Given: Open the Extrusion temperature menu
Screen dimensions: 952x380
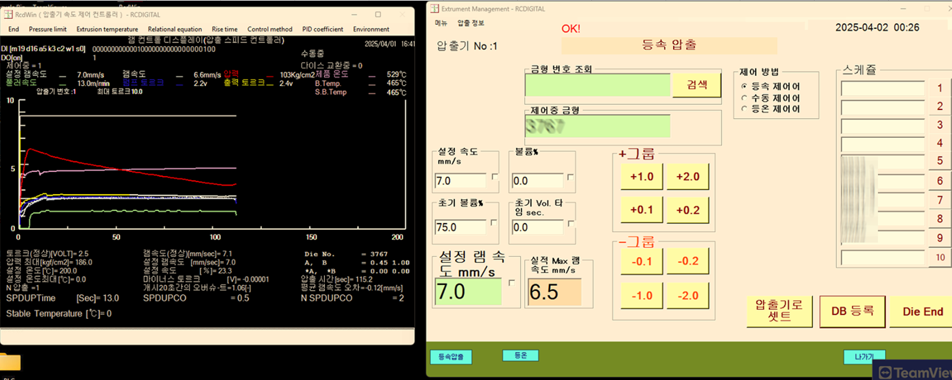Looking at the screenshot, I should tap(107, 29).
